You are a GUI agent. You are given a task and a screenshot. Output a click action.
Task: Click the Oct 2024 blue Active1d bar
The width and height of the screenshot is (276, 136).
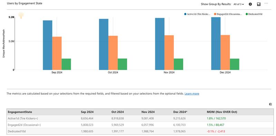104,45
